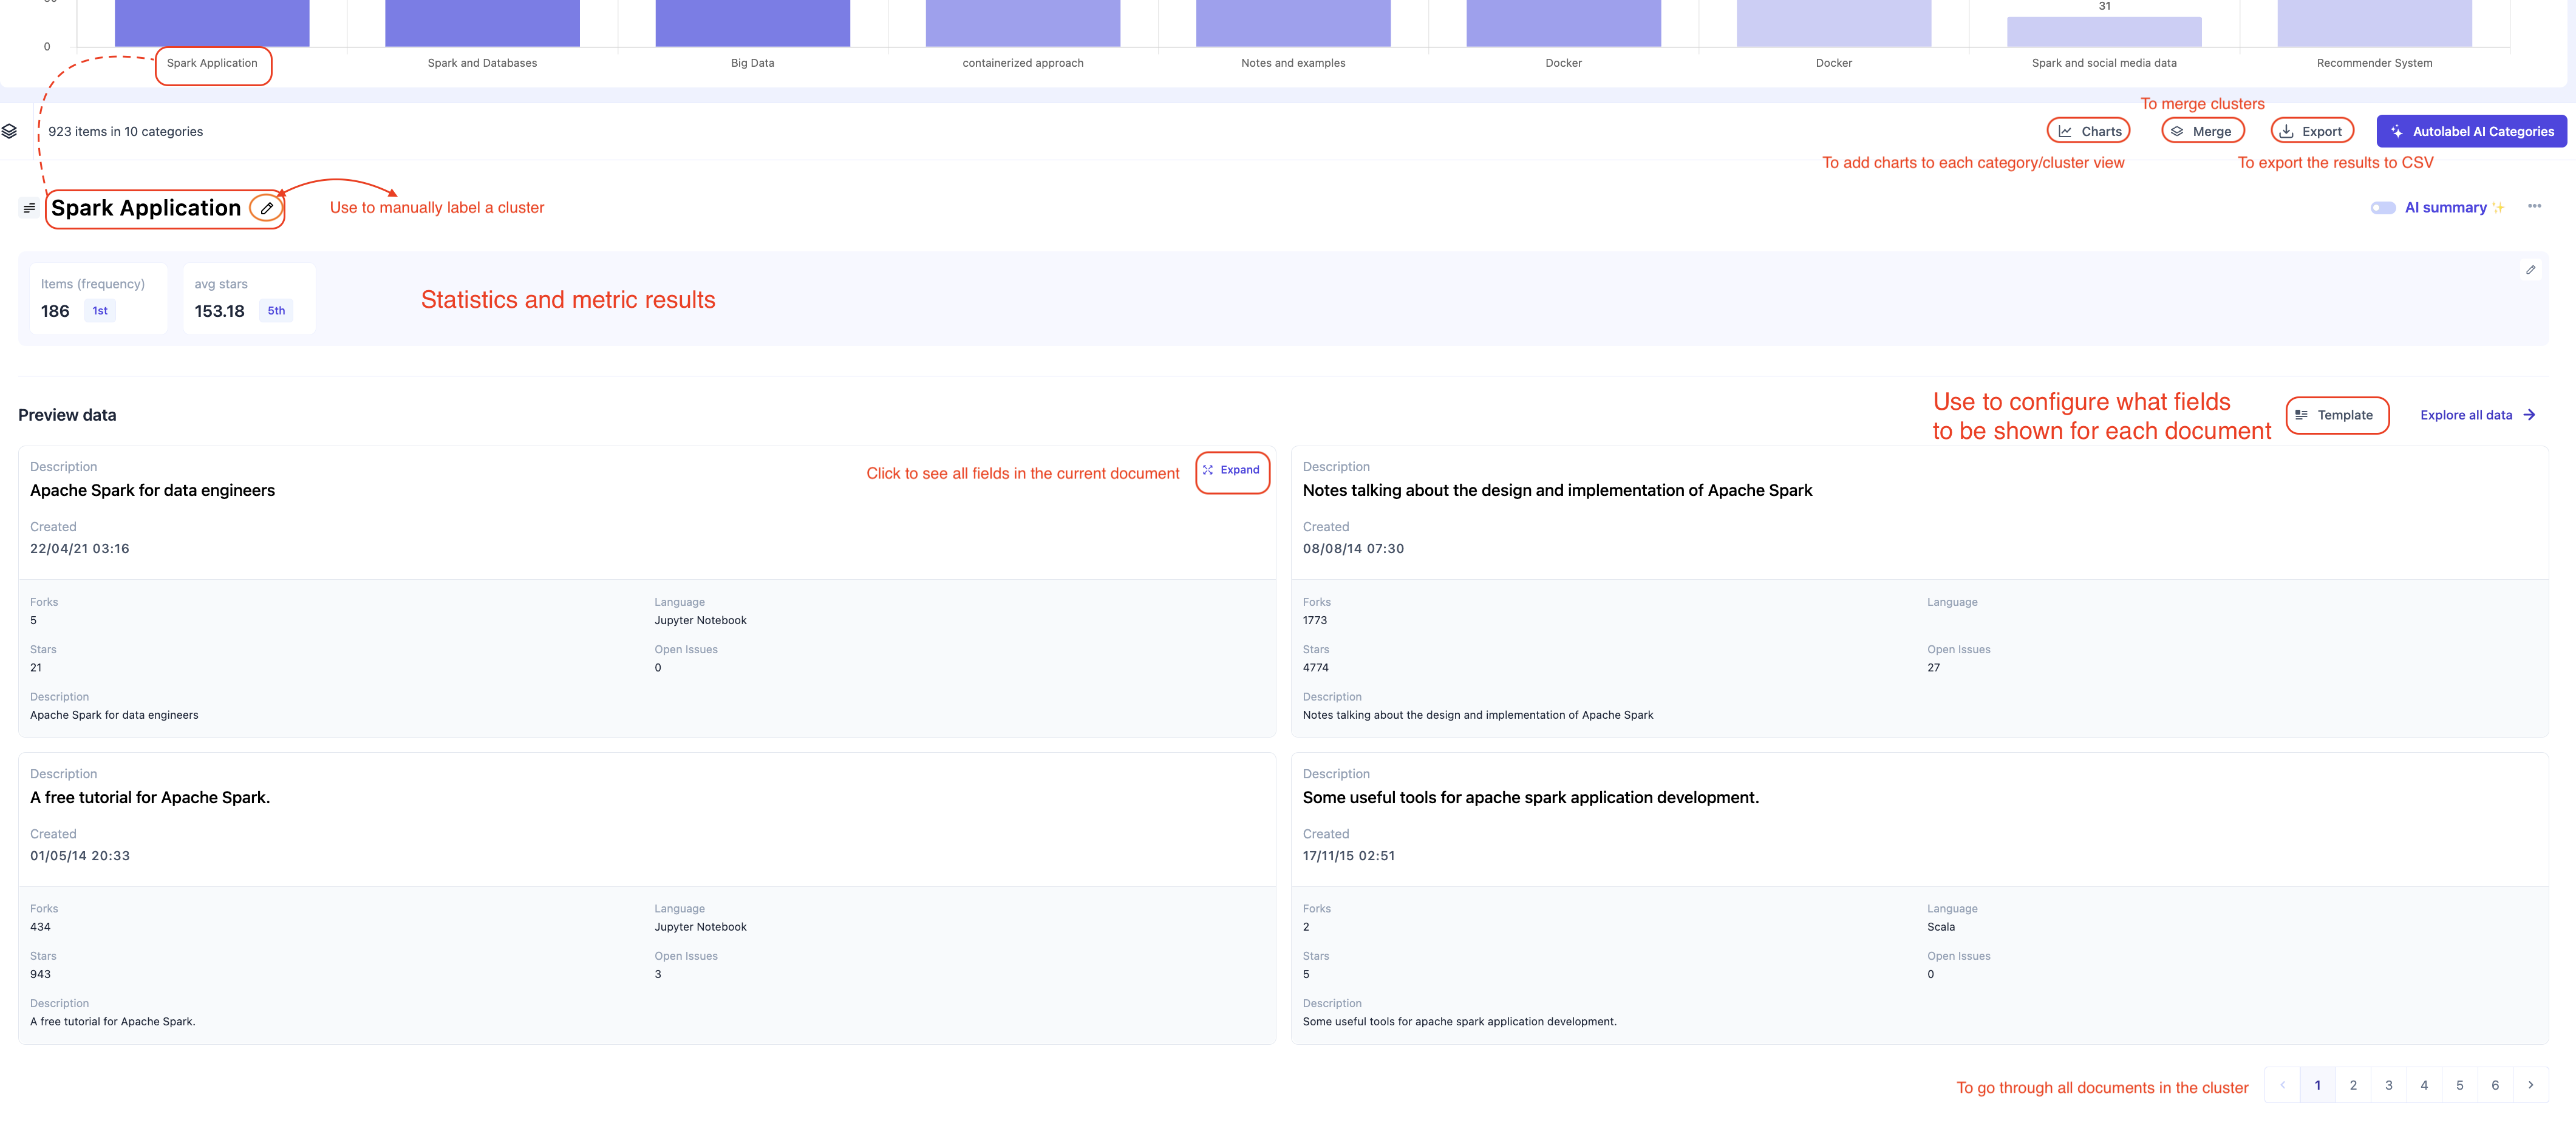Toggle the AI summary switch
This screenshot has height=1134, width=2576.
tap(2382, 208)
